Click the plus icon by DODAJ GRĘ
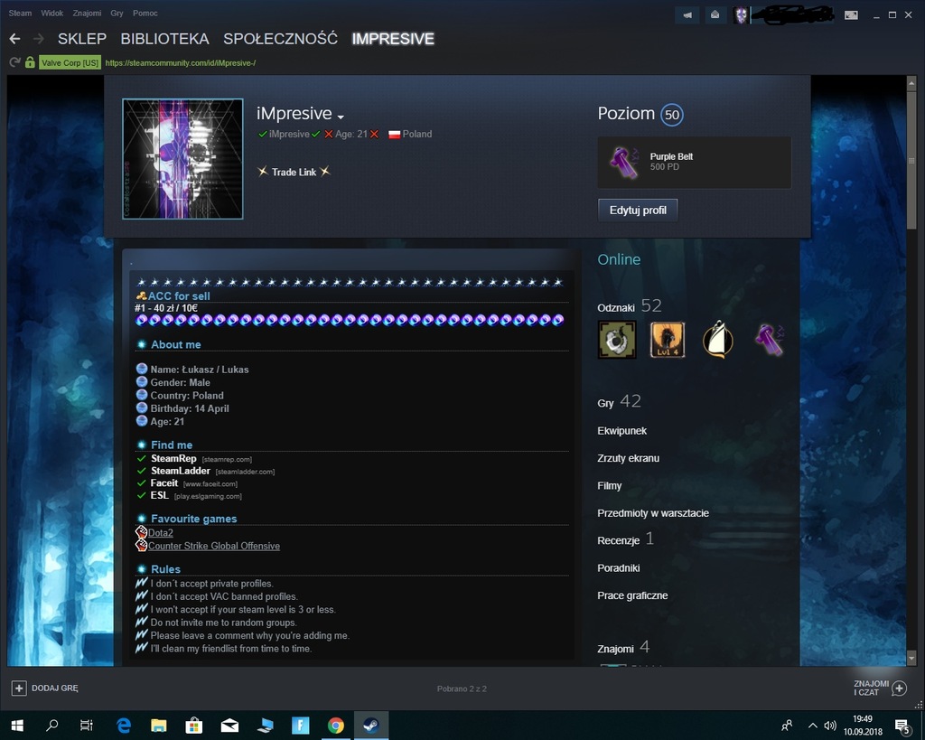 pyautogui.click(x=19, y=688)
